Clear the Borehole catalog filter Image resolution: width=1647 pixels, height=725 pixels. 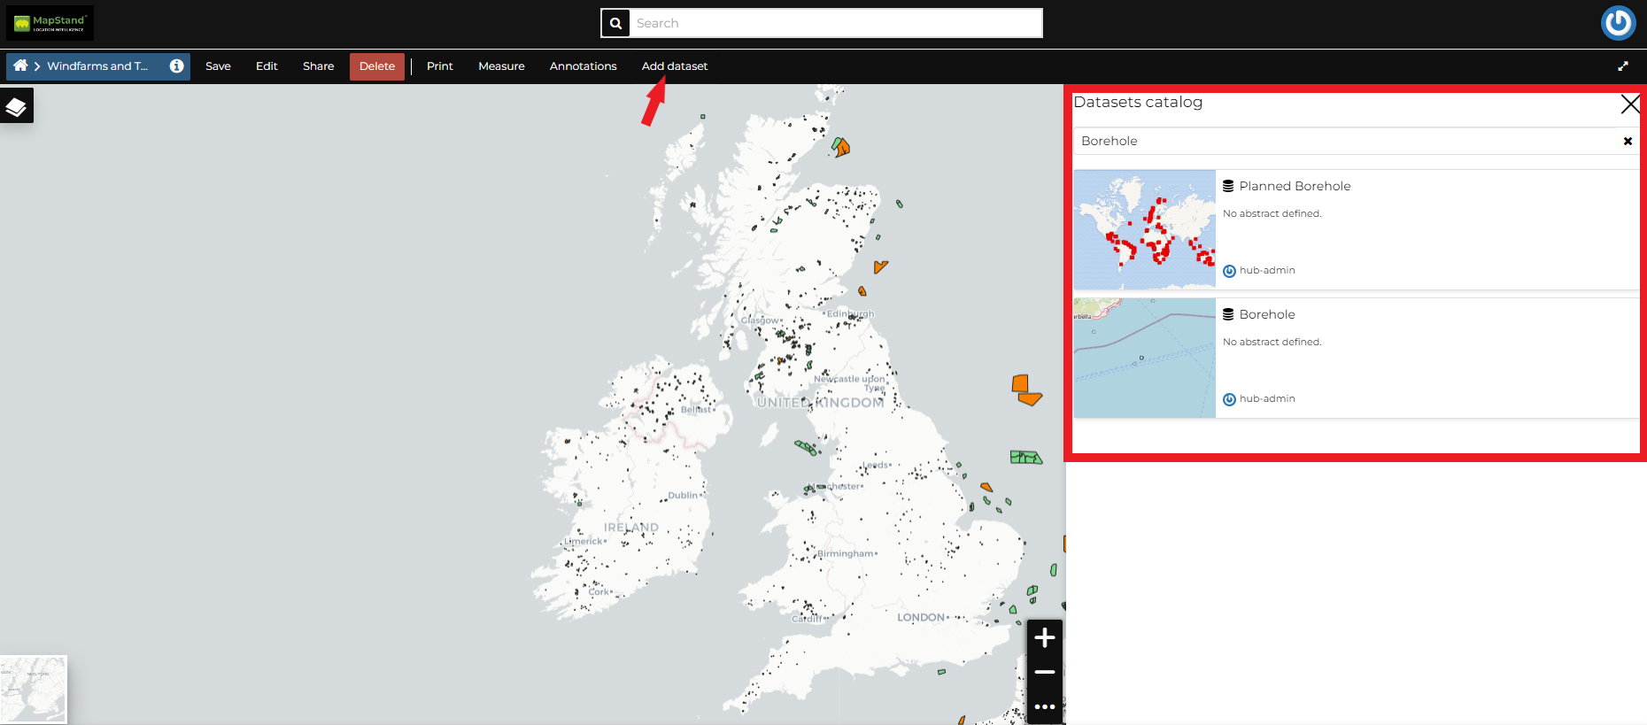[x=1627, y=141]
